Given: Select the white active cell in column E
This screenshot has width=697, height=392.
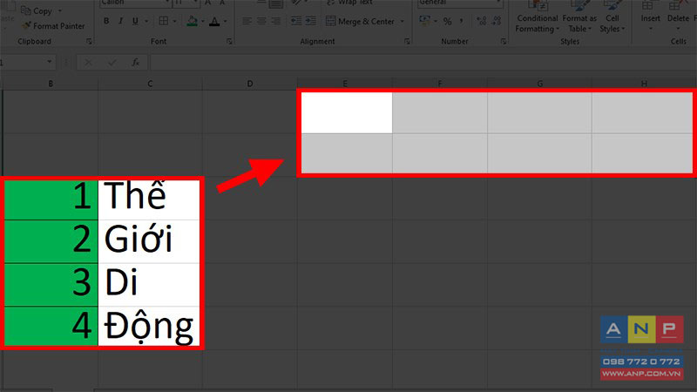Looking at the screenshot, I should click(x=347, y=112).
